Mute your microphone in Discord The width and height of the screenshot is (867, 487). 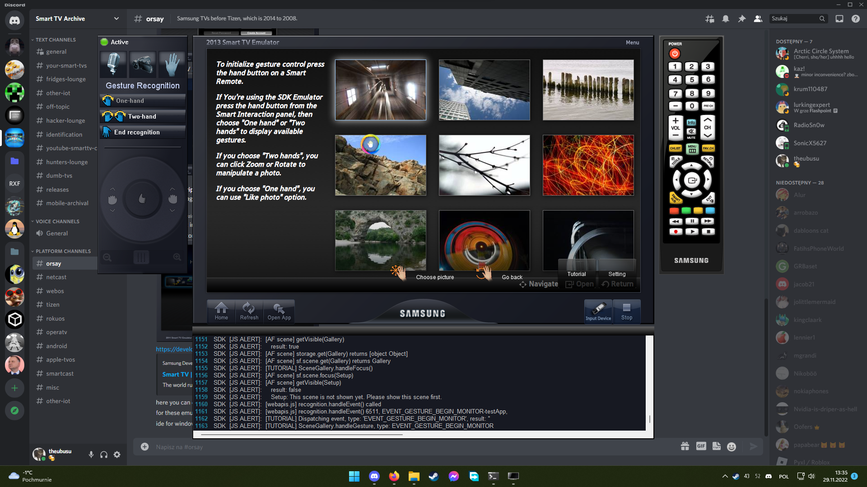click(90, 455)
